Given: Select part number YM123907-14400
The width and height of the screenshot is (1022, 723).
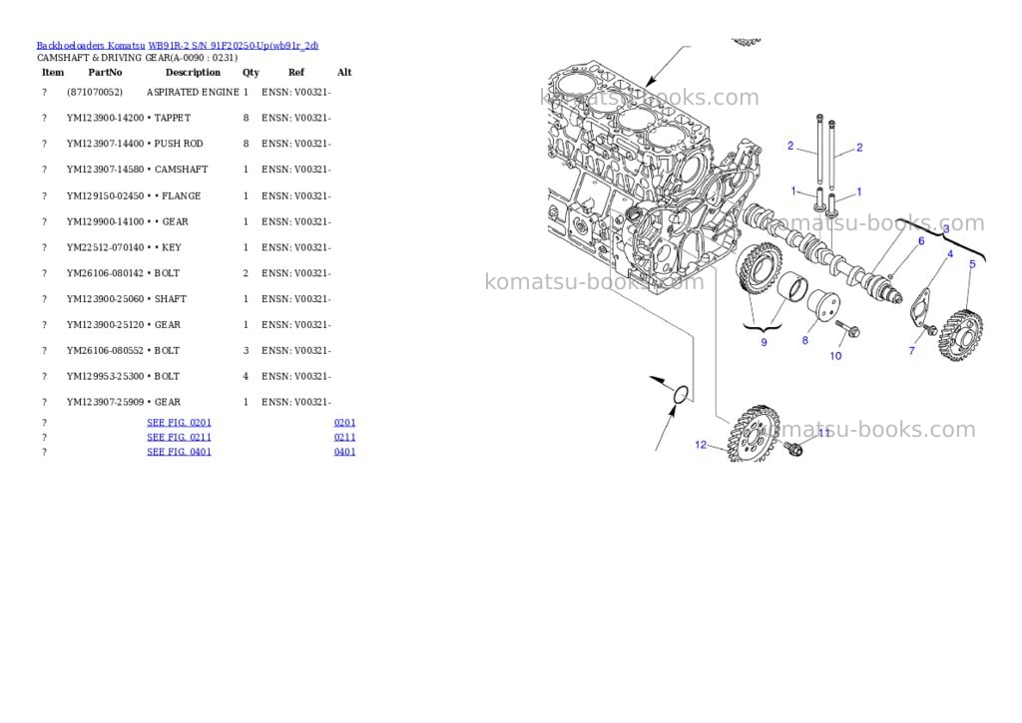Looking at the screenshot, I should pyautogui.click(x=105, y=144).
